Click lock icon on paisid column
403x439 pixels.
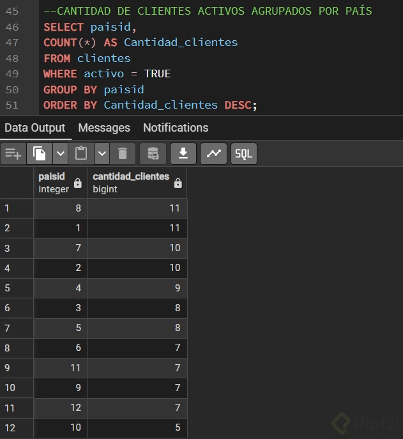click(x=78, y=183)
